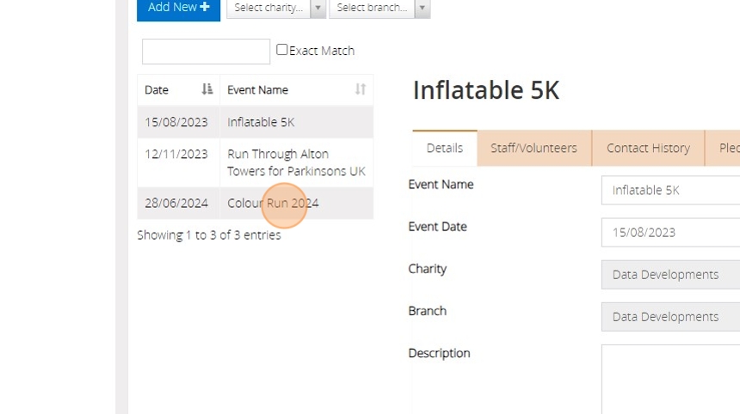Edit the Event Name field
The width and height of the screenshot is (740, 414).
coord(670,191)
